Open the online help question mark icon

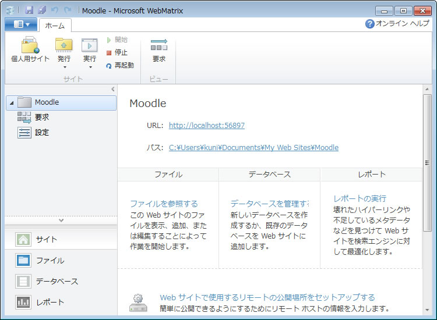(369, 24)
